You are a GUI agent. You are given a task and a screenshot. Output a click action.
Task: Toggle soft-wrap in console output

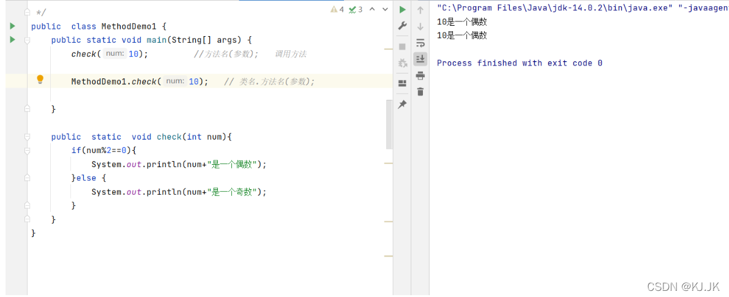pyautogui.click(x=421, y=43)
